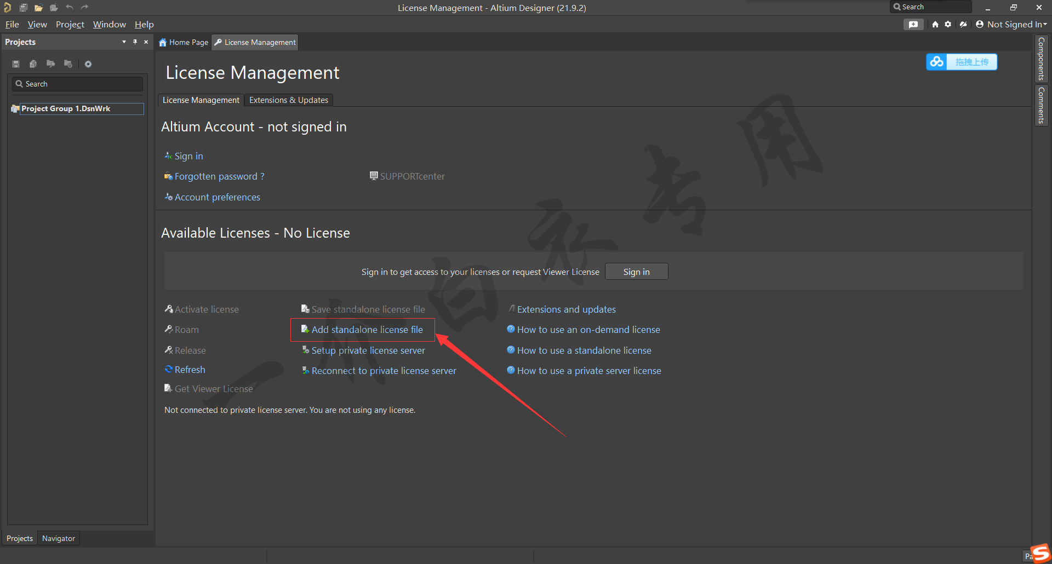The image size is (1052, 564).
Task: Select License Management sub-tab
Action: tap(201, 100)
